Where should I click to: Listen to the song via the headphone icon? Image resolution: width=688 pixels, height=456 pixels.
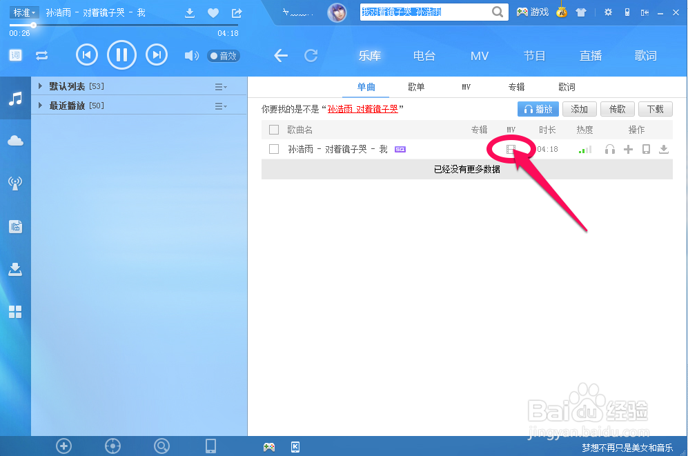[x=609, y=148]
